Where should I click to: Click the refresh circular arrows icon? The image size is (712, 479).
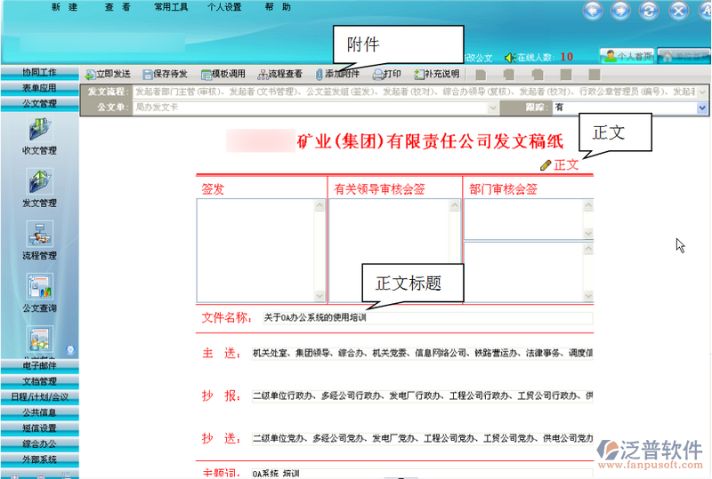649,10
